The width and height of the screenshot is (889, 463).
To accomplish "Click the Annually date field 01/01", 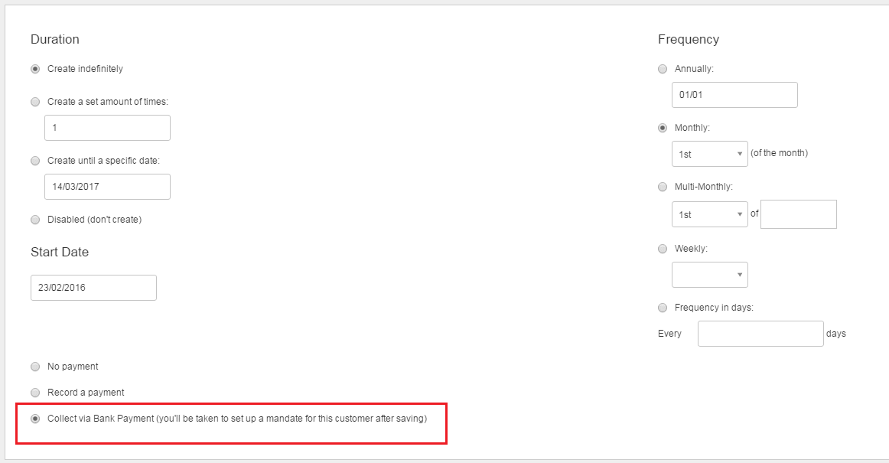I will coord(734,95).
